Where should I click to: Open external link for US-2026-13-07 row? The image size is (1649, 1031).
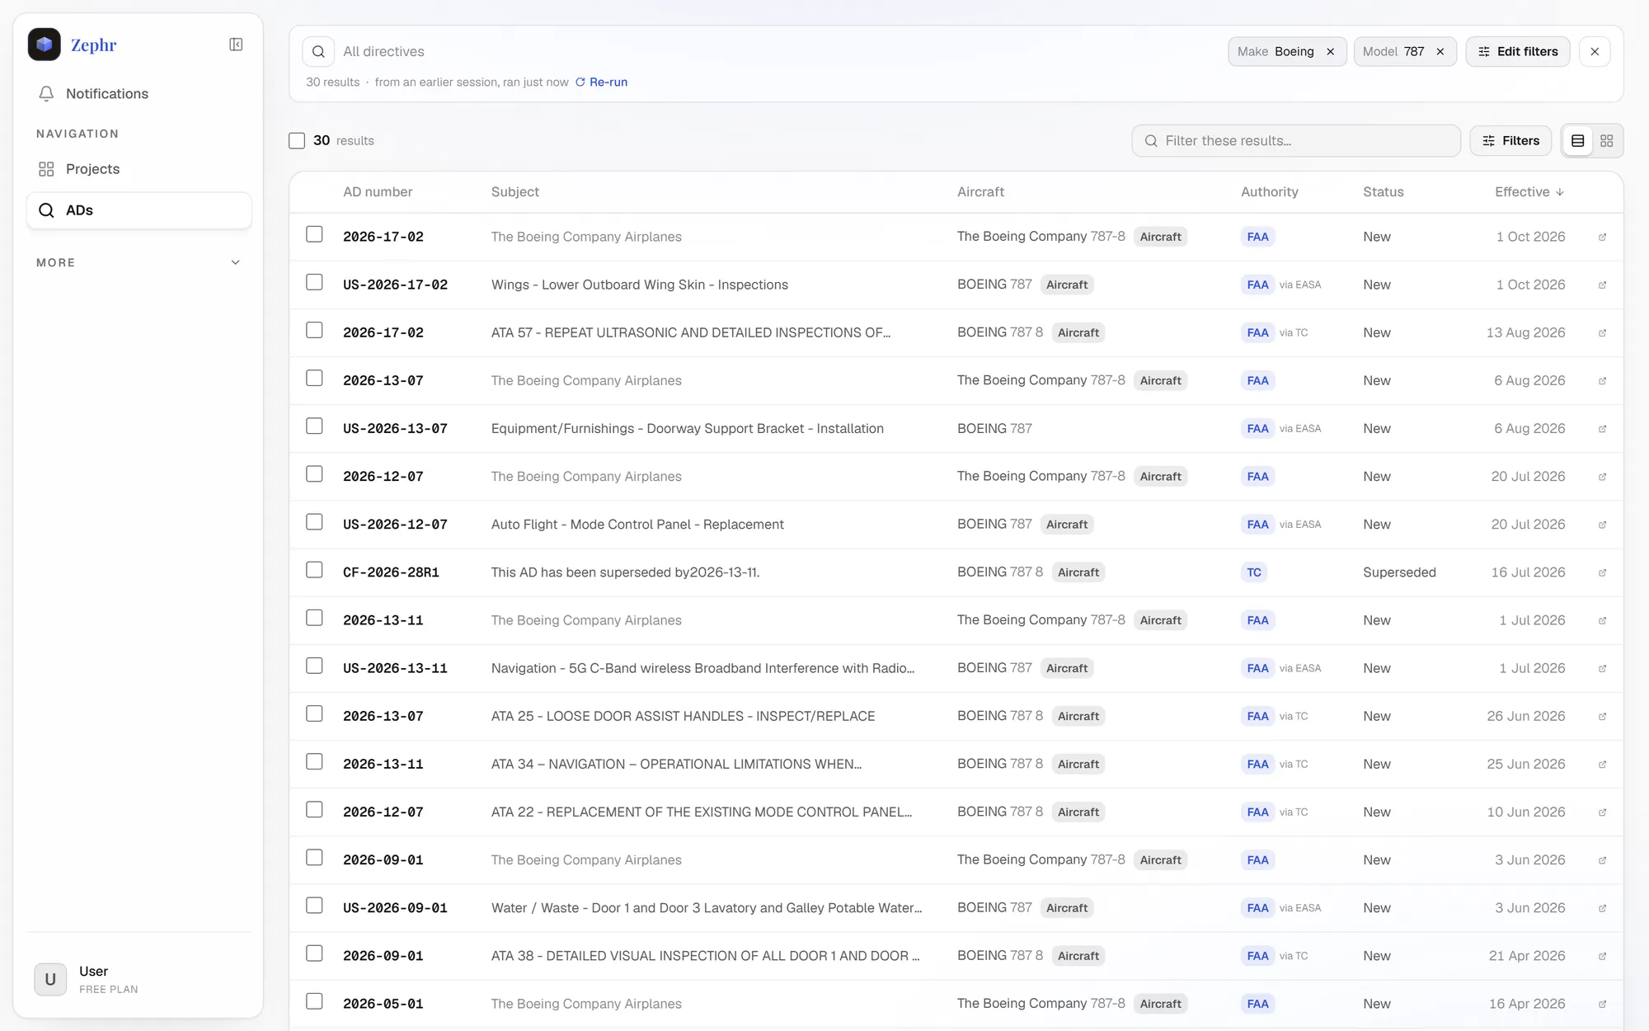click(x=1602, y=429)
